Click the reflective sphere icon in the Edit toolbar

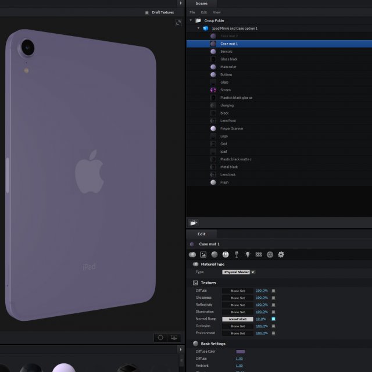226,255
